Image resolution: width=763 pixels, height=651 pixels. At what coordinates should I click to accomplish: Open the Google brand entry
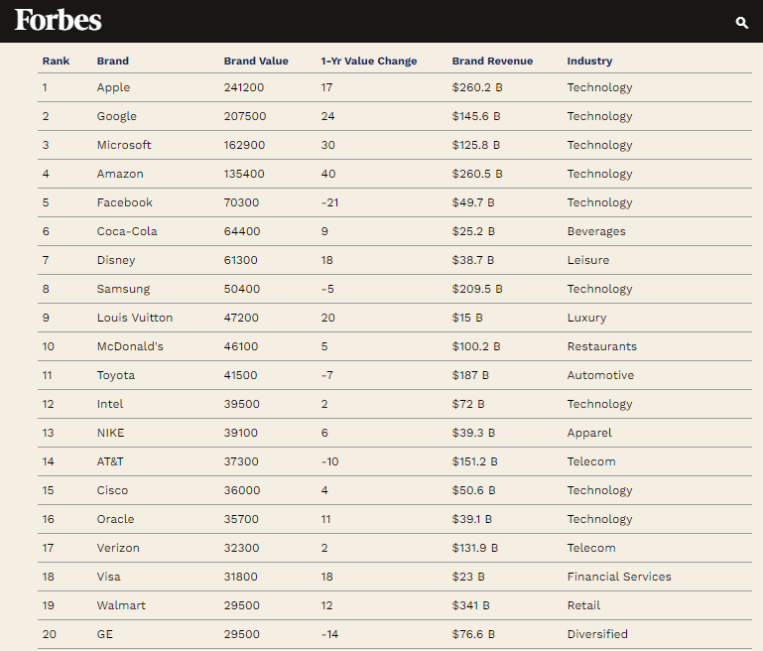click(x=116, y=116)
